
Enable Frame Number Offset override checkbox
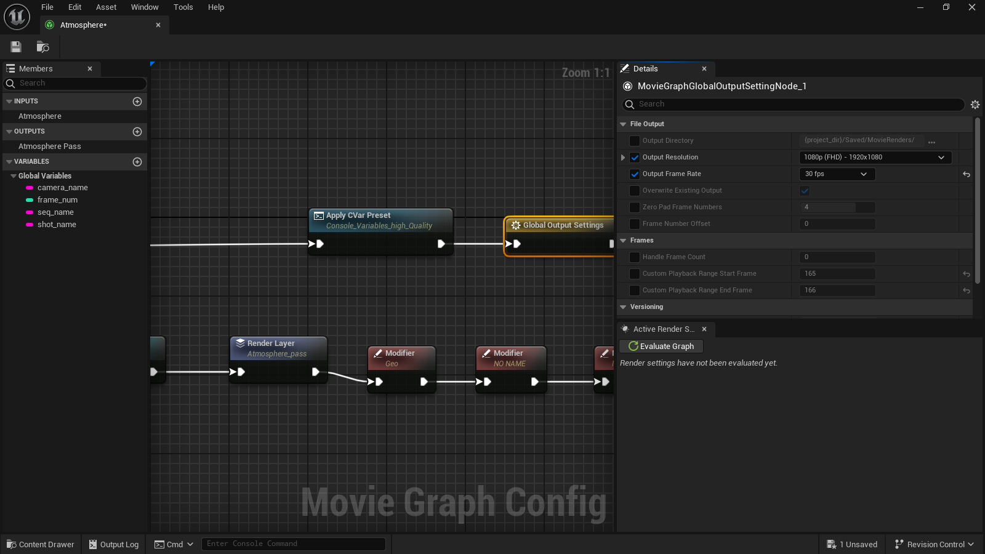click(635, 224)
